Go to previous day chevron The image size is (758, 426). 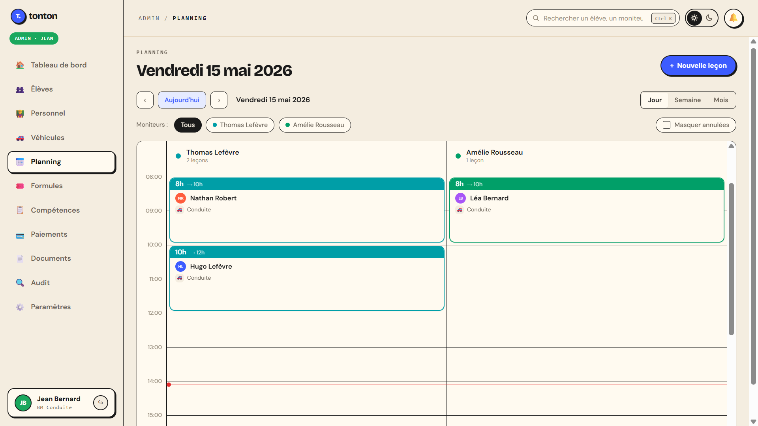[x=145, y=100]
